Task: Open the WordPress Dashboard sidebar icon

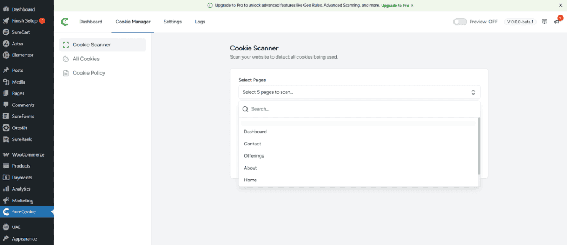Action: (6, 9)
